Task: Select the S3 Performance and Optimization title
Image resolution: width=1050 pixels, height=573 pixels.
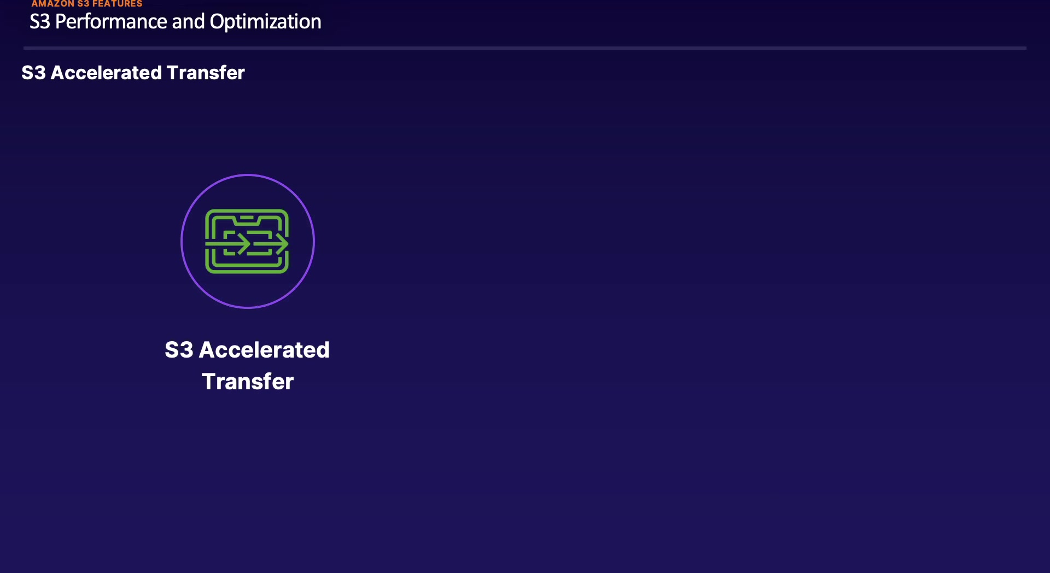Action: [175, 22]
